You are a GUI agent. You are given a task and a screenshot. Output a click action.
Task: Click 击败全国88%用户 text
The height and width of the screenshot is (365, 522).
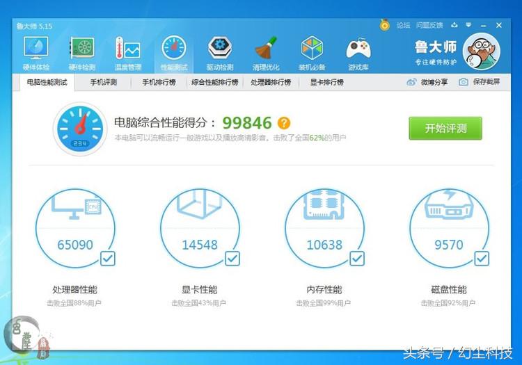tap(74, 303)
